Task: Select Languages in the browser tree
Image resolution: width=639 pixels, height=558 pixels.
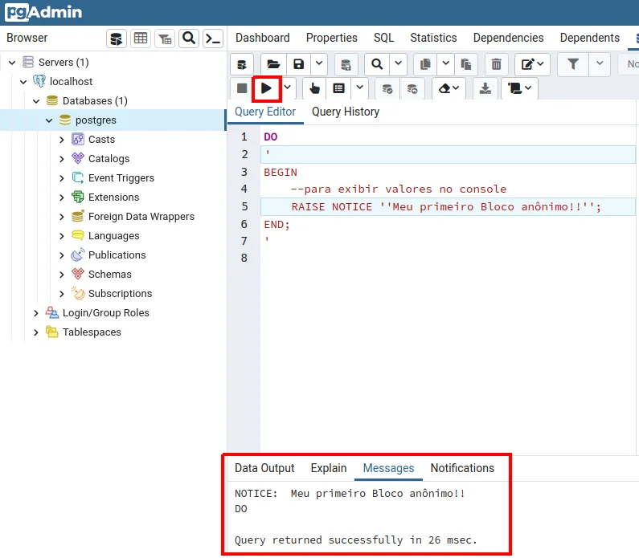Action: pyautogui.click(x=113, y=236)
